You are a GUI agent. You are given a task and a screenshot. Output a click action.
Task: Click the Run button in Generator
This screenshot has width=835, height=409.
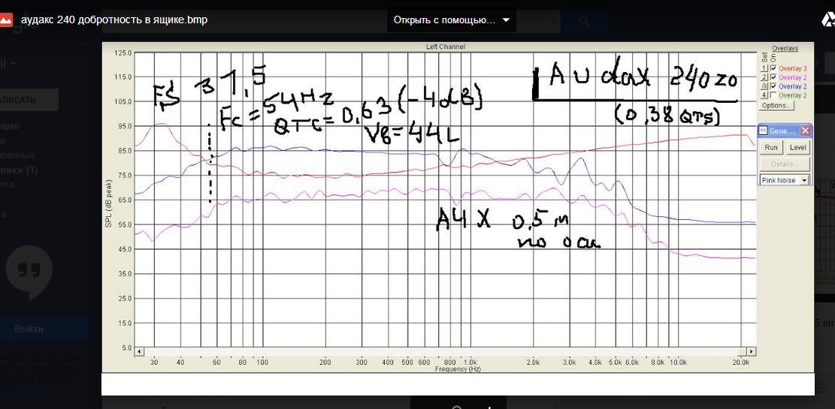coord(771,147)
